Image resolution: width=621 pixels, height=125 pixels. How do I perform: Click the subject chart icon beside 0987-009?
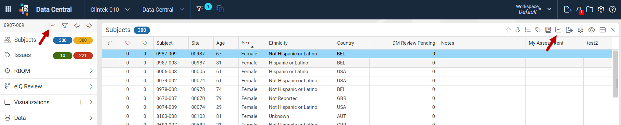click(52, 26)
